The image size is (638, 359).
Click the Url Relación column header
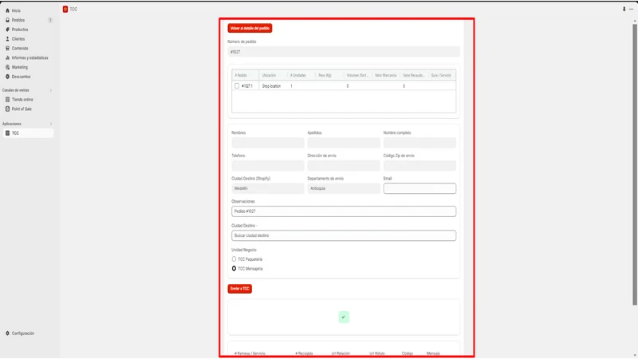341,353
